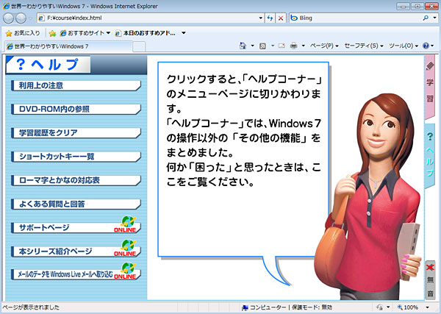Screen dimensions: 441x314
Task: Switch to the ヘルプ side tab
Action: pos(430,156)
